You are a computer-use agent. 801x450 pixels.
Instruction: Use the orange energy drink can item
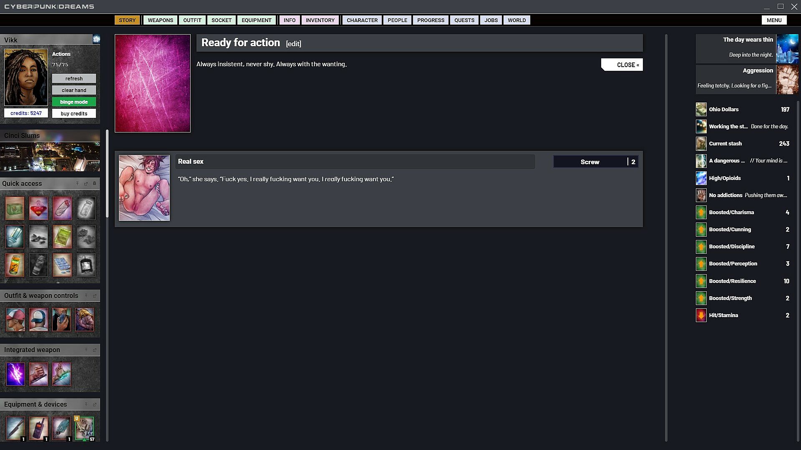[x=15, y=265]
